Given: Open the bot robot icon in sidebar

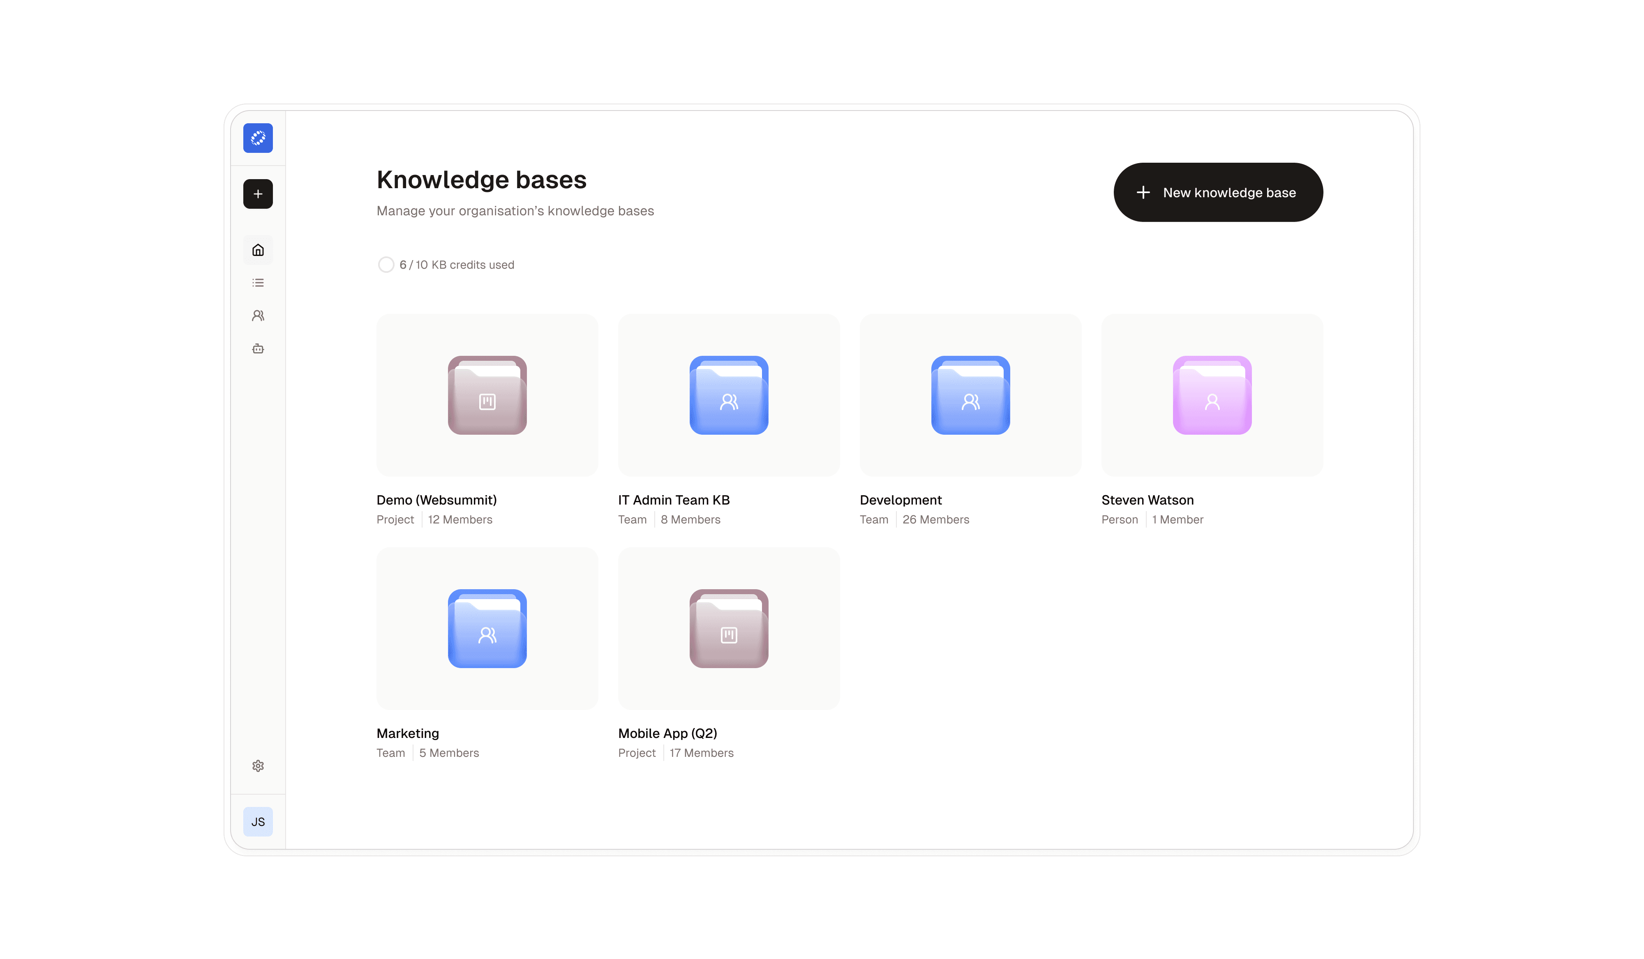Looking at the screenshot, I should point(258,348).
